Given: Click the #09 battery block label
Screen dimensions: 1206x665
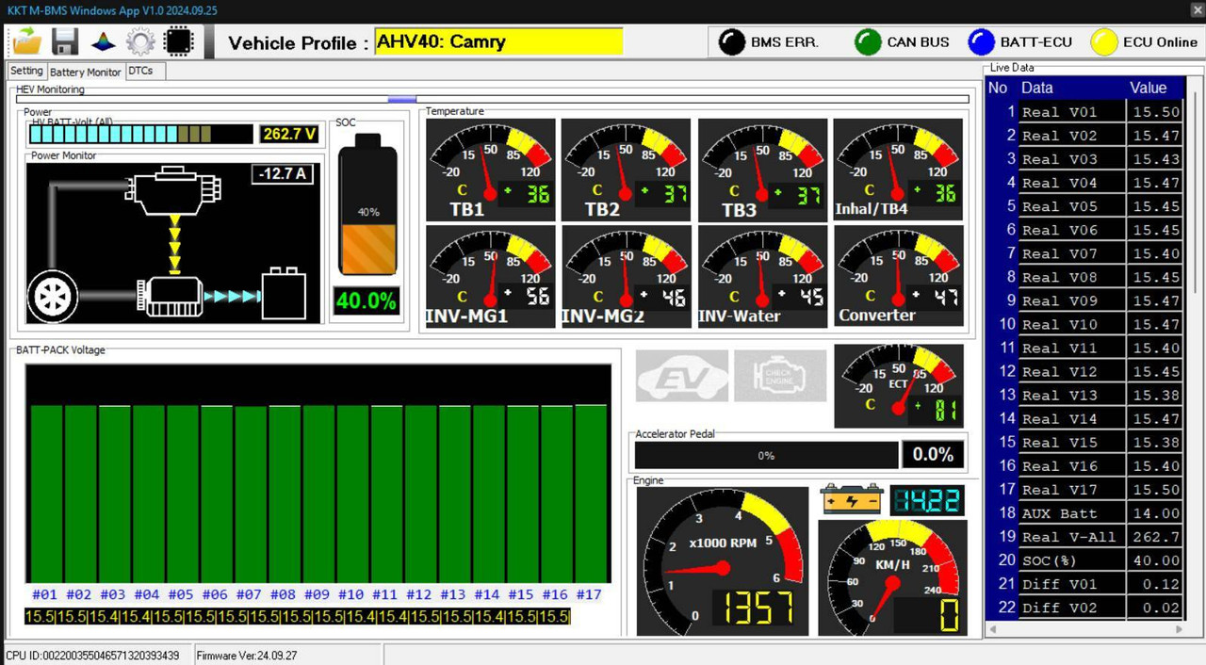Looking at the screenshot, I should pyautogui.click(x=318, y=594).
